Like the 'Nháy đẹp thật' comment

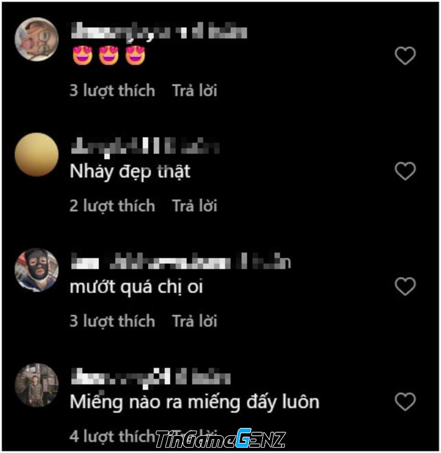point(405,171)
